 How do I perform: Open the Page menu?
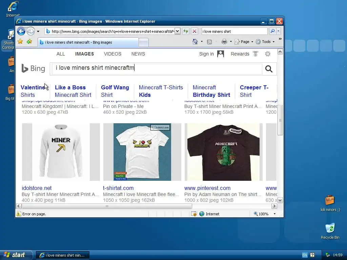(244, 42)
